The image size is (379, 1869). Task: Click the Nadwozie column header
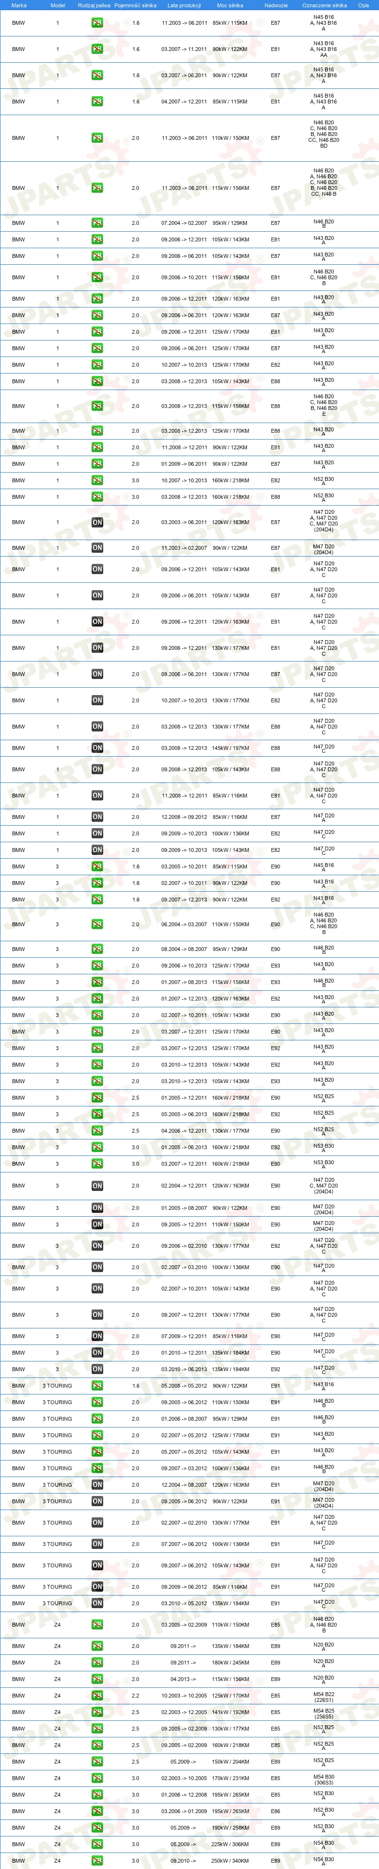276,5
